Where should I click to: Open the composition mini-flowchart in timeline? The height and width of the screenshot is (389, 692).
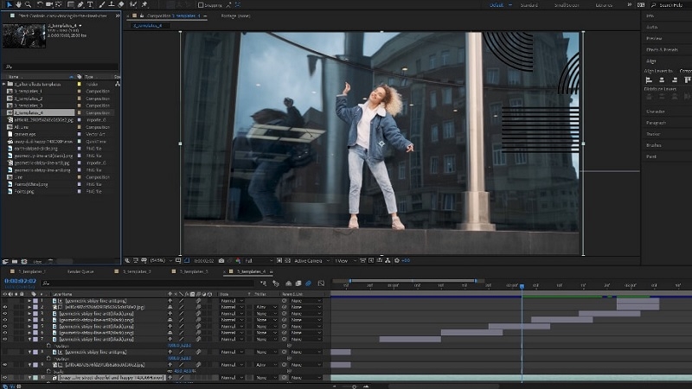click(x=264, y=284)
